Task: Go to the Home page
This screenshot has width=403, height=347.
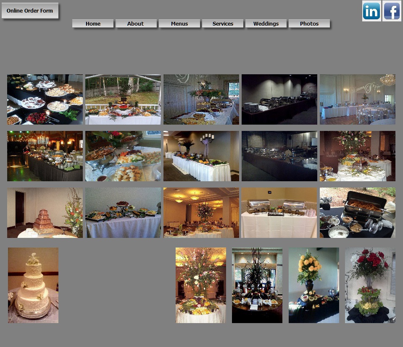Action: (x=93, y=24)
